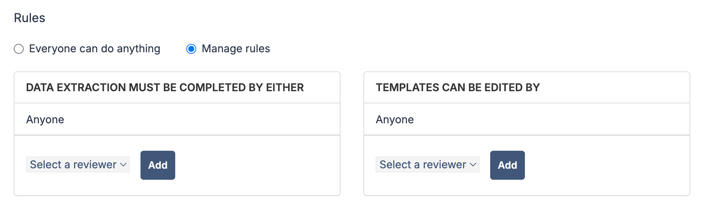Click the chevron arrow on Templates reviewer dropdown
The height and width of the screenshot is (216, 707).
[x=473, y=165]
